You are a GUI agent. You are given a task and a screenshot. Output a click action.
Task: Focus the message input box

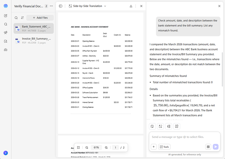pos(184,137)
